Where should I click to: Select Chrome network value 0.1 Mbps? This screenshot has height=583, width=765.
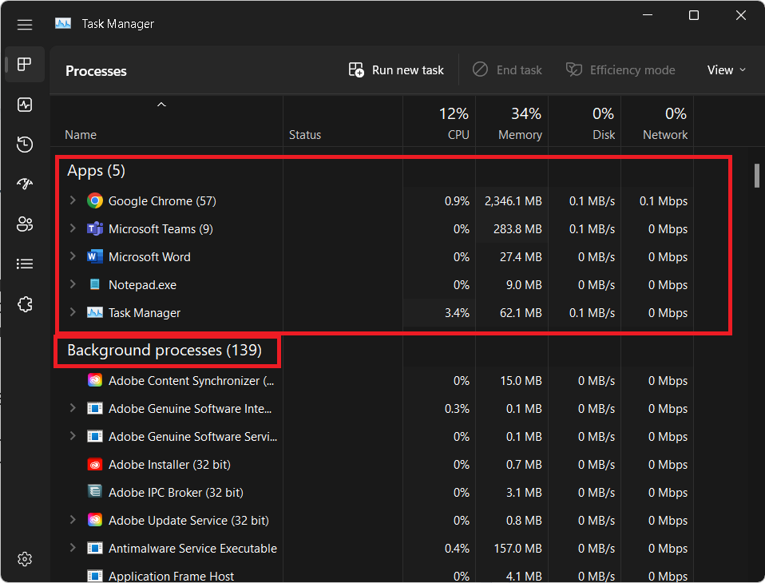coord(664,201)
